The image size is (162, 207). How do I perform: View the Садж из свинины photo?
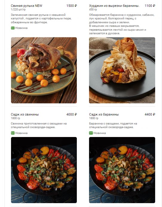pos(44,170)
